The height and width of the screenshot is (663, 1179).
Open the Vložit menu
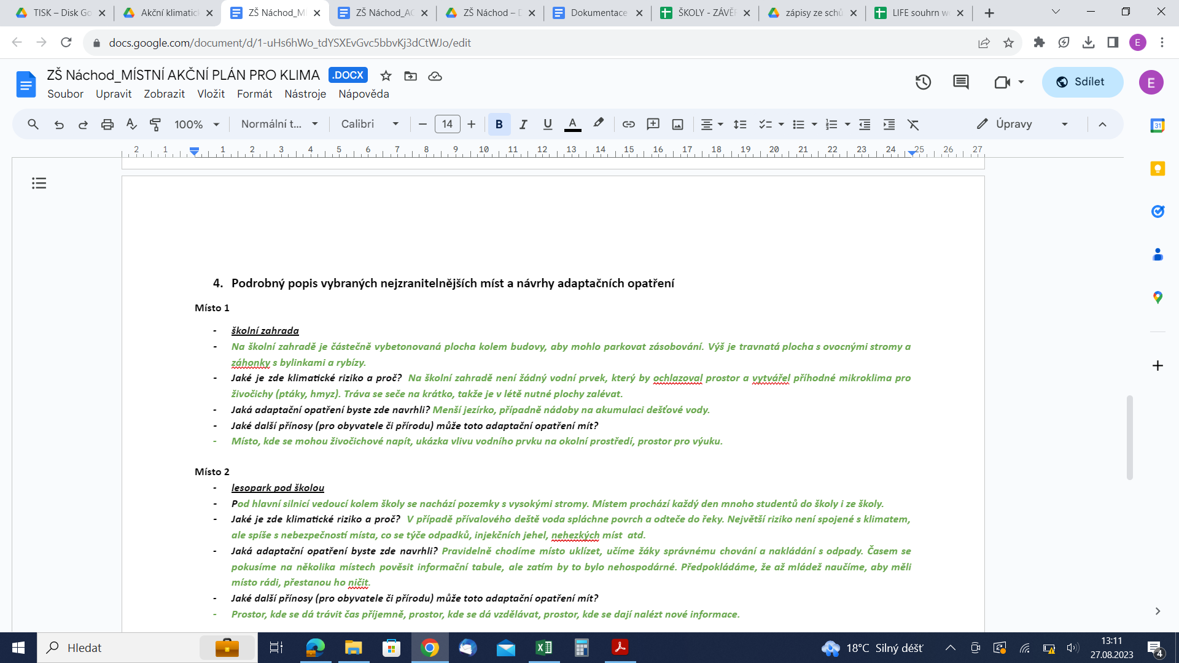coord(211,94)
